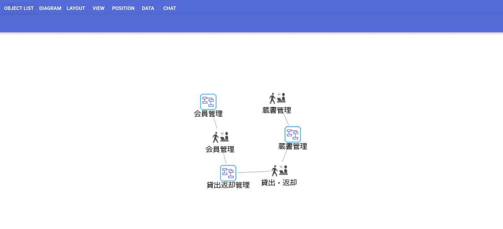Select the 蔵書管理 diagram node icon
The width and height of the screenshot is (503, 229).
[293, 134]
